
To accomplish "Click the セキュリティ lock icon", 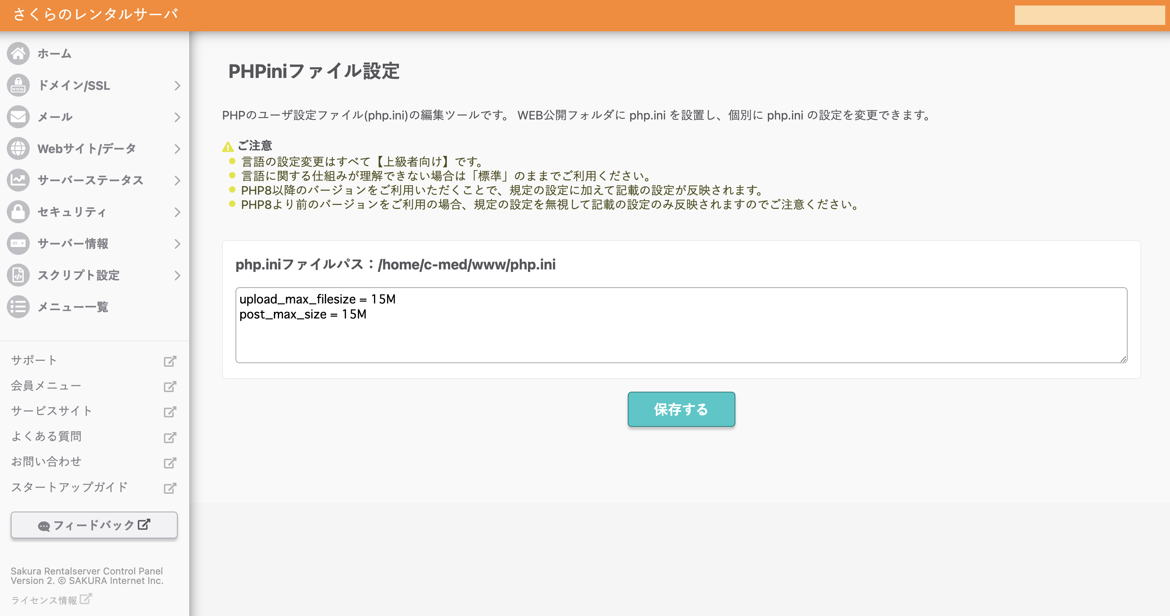I will click(x=18, y=212).
